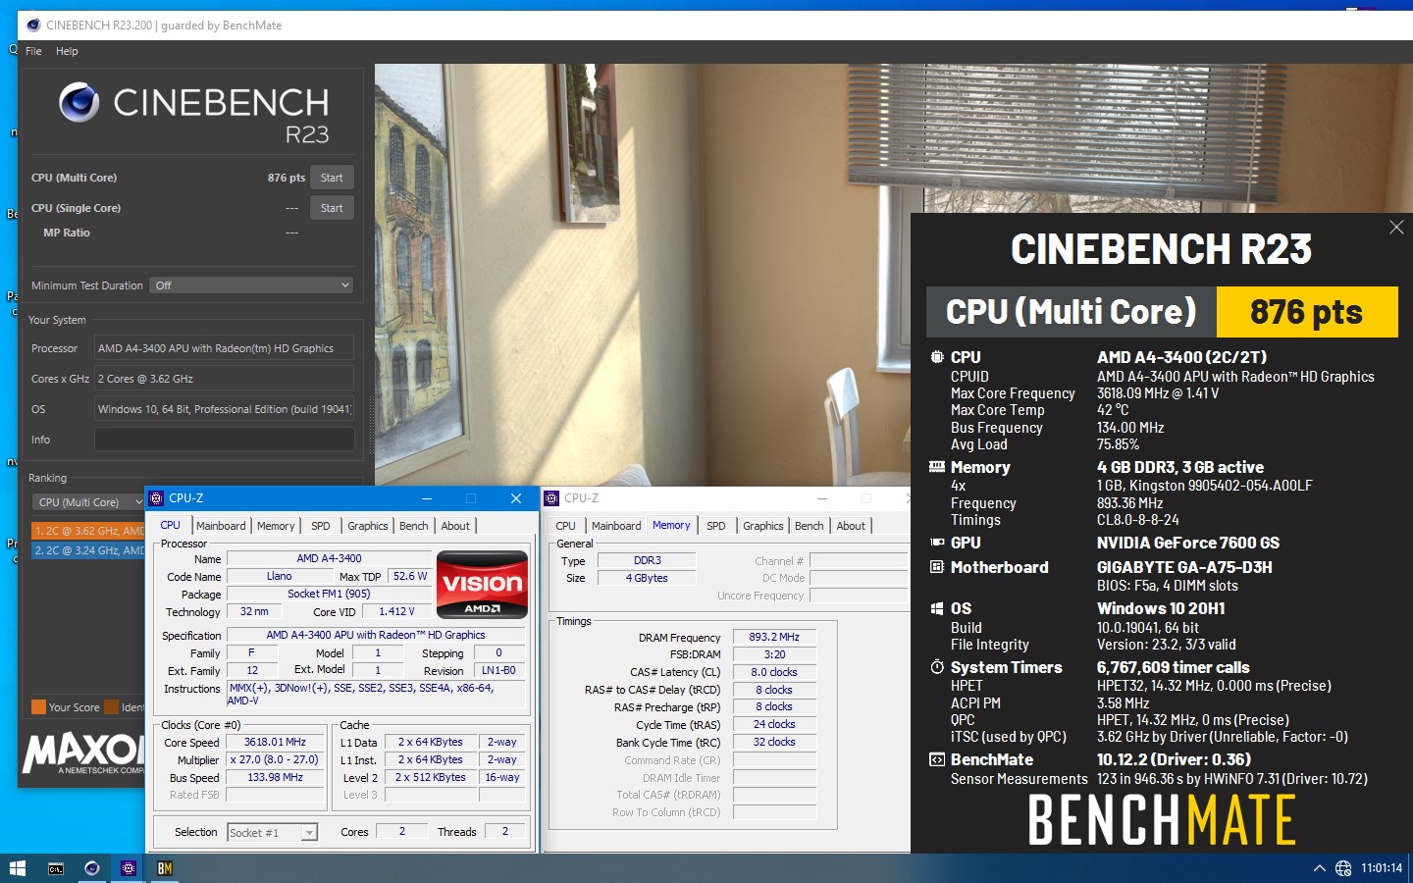Open Bench tab in front CPU-Z
Screen dimensions: 1413x883
pos(414,526)
